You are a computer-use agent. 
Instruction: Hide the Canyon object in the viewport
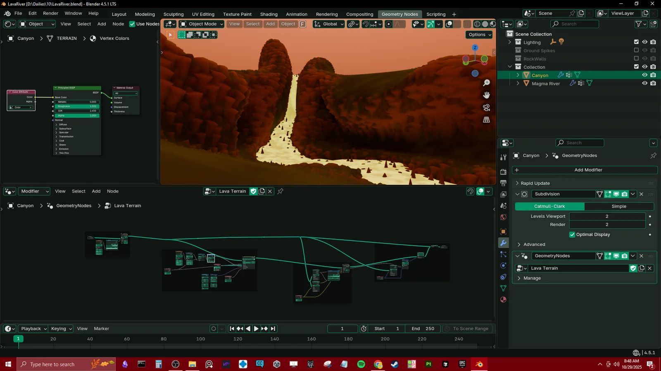point(645,75)
